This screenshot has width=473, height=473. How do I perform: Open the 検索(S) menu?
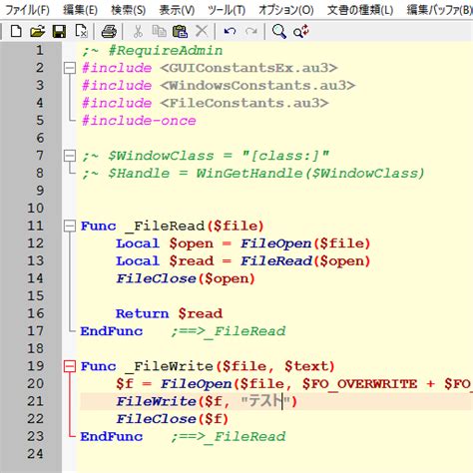tap(129, 10)
